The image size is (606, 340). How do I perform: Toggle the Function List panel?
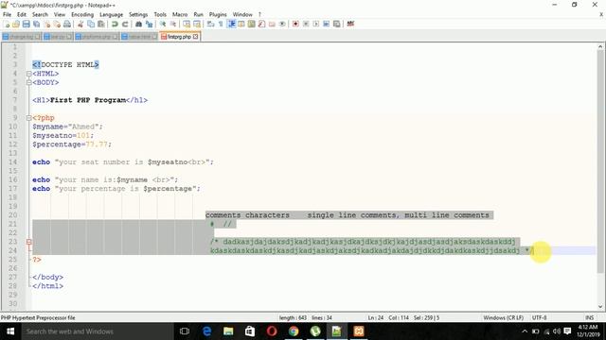[261, 25]
